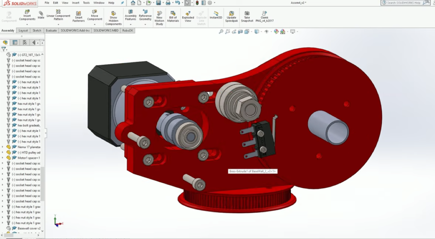Click the Insert Components tool

point(27,16)
